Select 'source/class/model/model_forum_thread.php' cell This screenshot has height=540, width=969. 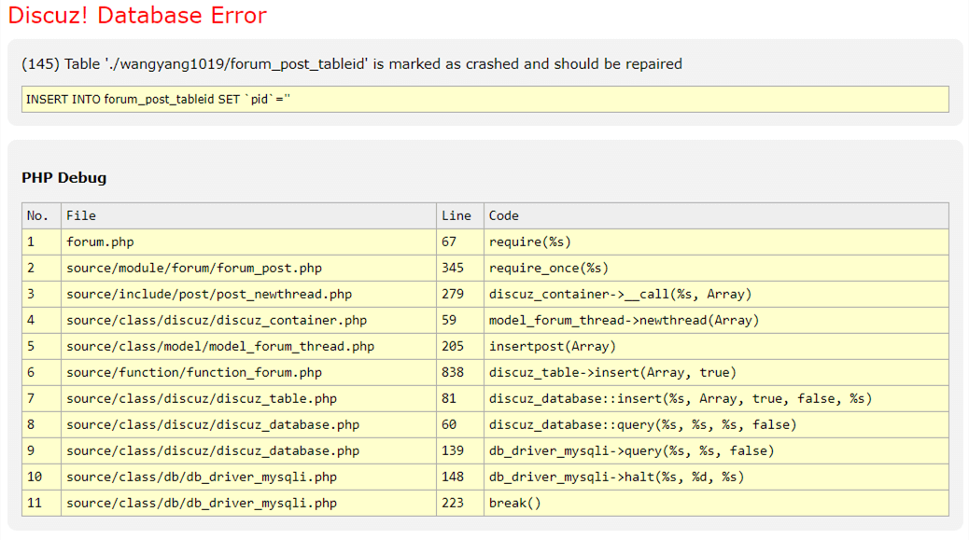point(249,346)
